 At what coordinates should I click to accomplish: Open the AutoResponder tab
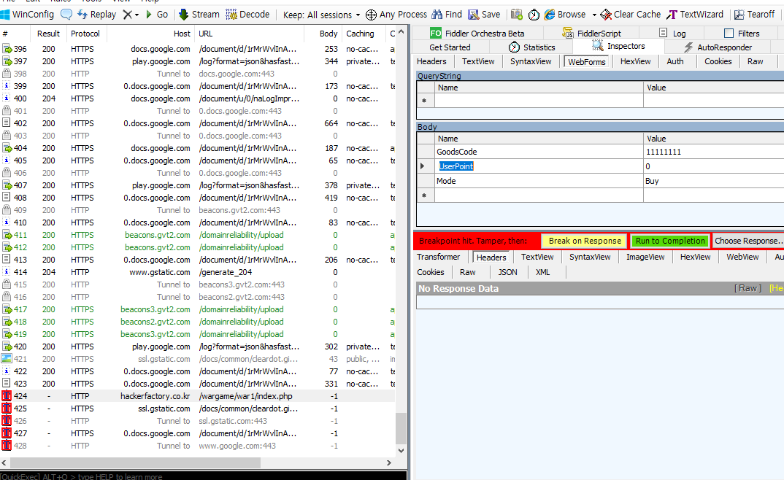718,47
